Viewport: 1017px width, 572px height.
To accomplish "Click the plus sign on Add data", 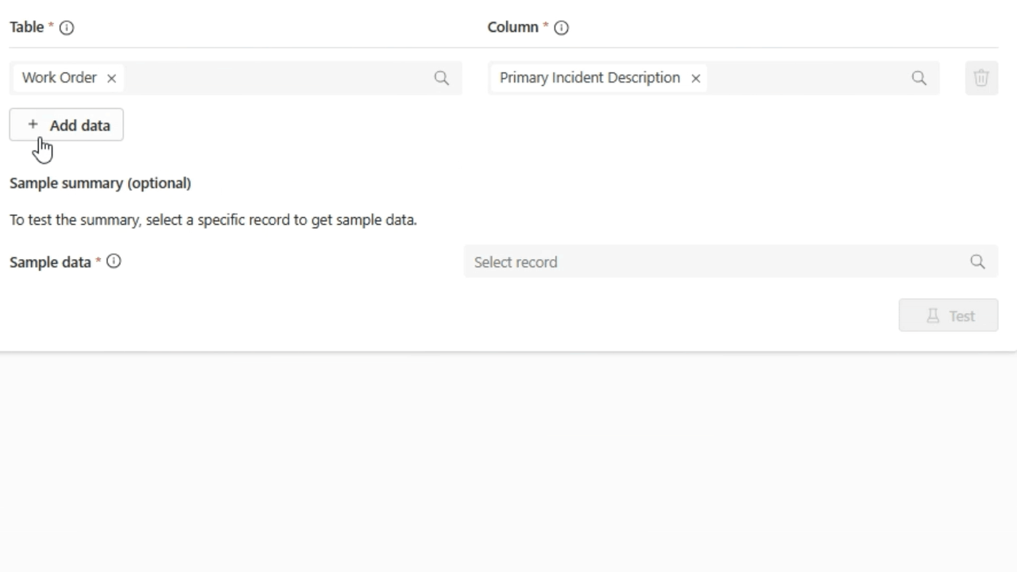I will (x=33, y=125).
